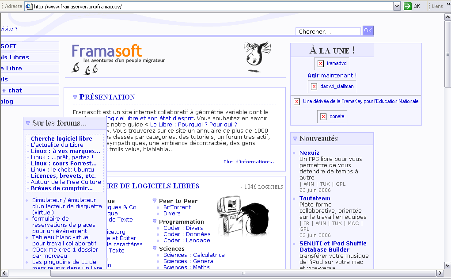The height and width of the screenshot is (279, 451).
Task: Open Coder : Langage category
Action: pos(187,240)
